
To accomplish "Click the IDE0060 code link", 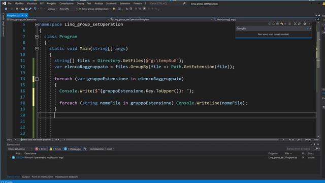I will coord(20,158).
